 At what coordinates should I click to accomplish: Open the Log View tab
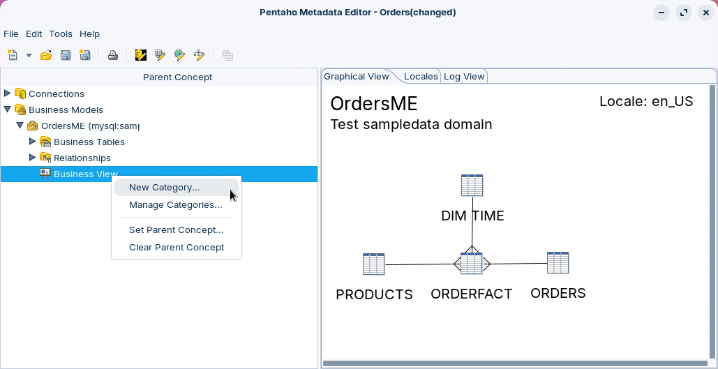pos(464,77)
